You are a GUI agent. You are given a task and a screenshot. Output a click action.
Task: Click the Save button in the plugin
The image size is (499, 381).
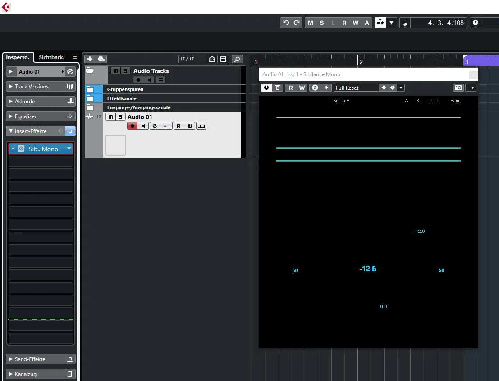click(x=455, y=100)
